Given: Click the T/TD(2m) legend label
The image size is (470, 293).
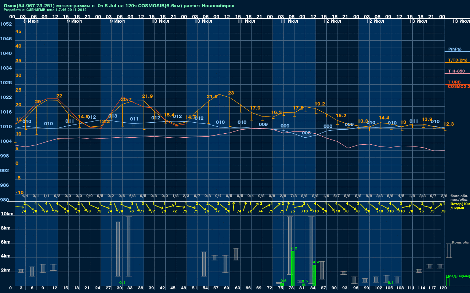Looking at the screenshot, I should [458, 60].
